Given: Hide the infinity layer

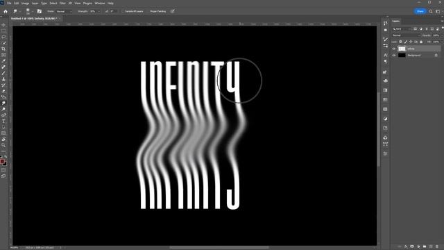Looking at the screenshot, I should 394,49.
